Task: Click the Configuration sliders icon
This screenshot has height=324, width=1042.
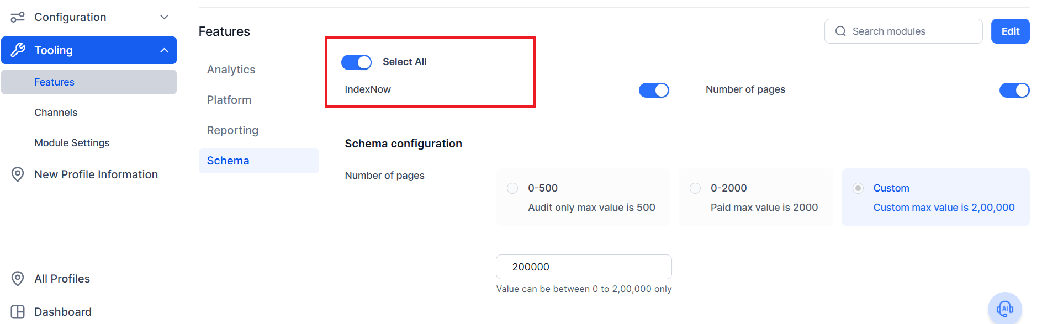Action: [x=18, y=17]
